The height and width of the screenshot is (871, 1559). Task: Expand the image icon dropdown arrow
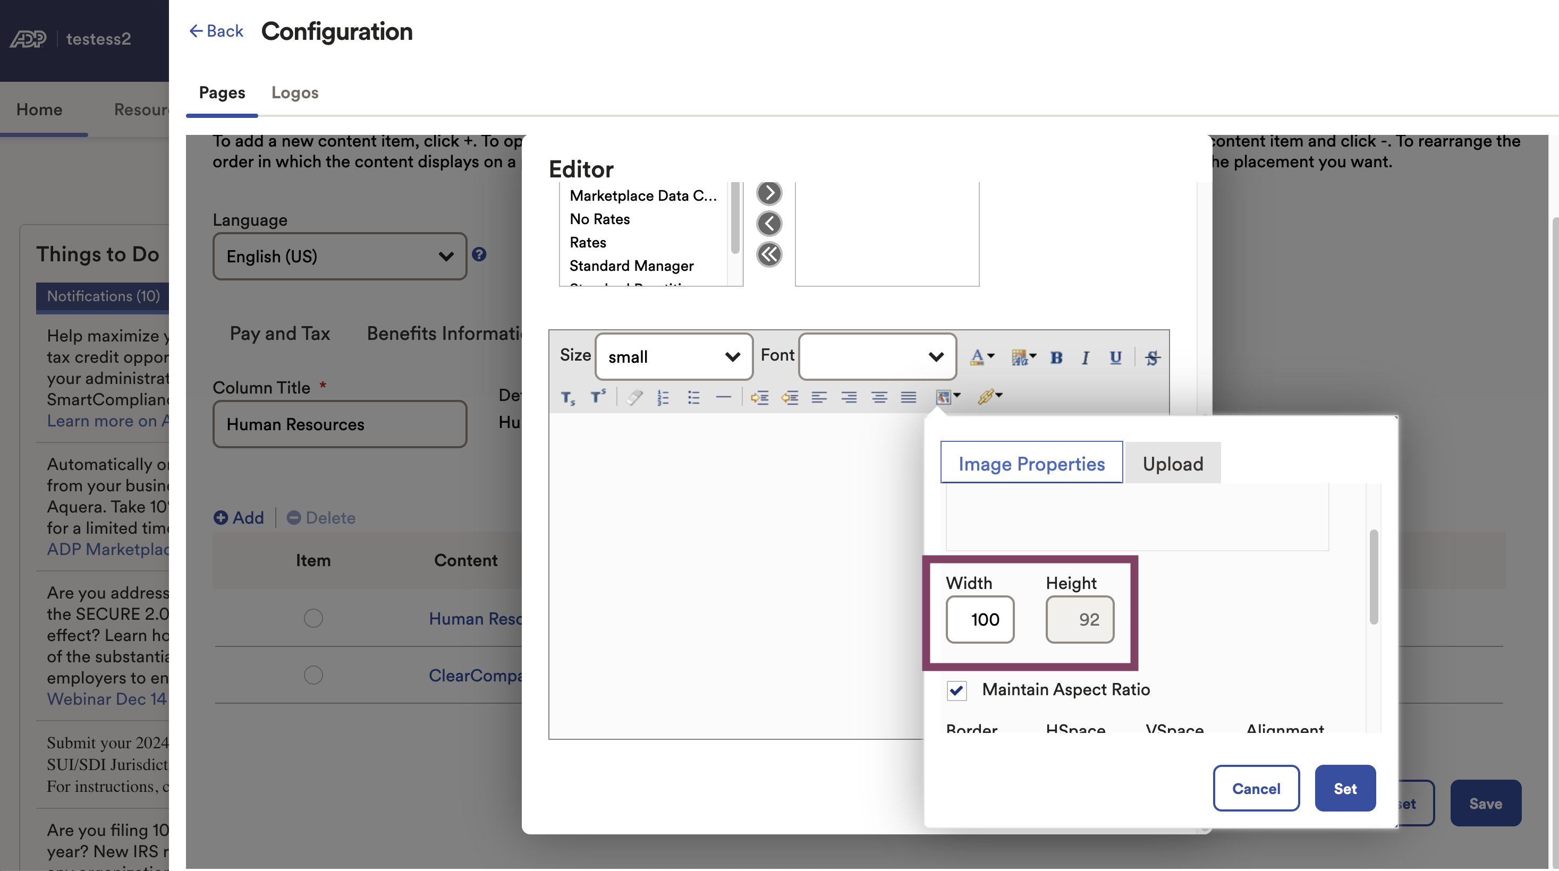958,396
